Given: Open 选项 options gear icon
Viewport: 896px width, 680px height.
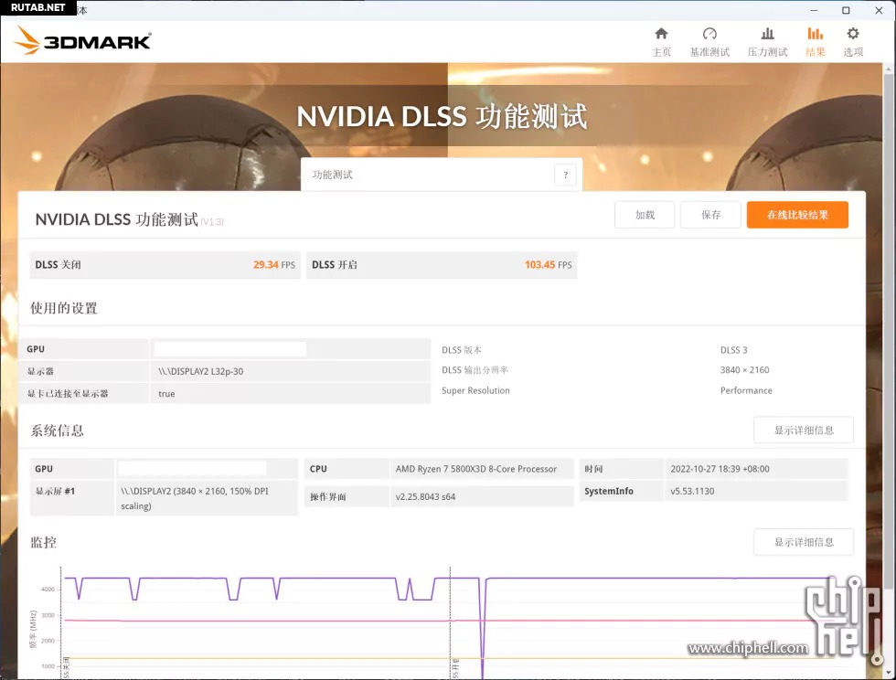Looking at the screenshot, I should [x=853, y=35].
